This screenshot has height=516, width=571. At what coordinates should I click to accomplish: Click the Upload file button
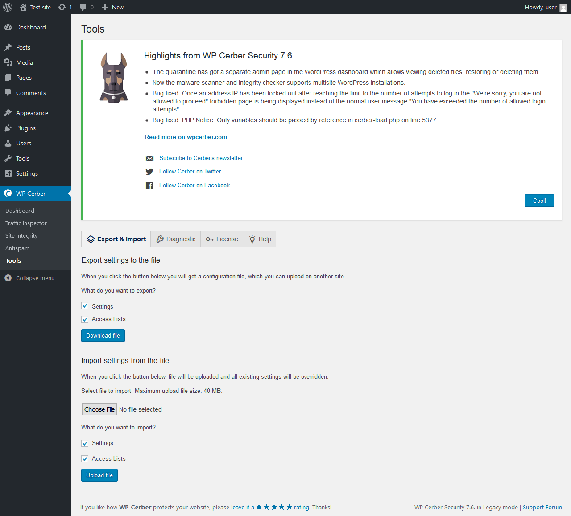(x=99, y=475)
